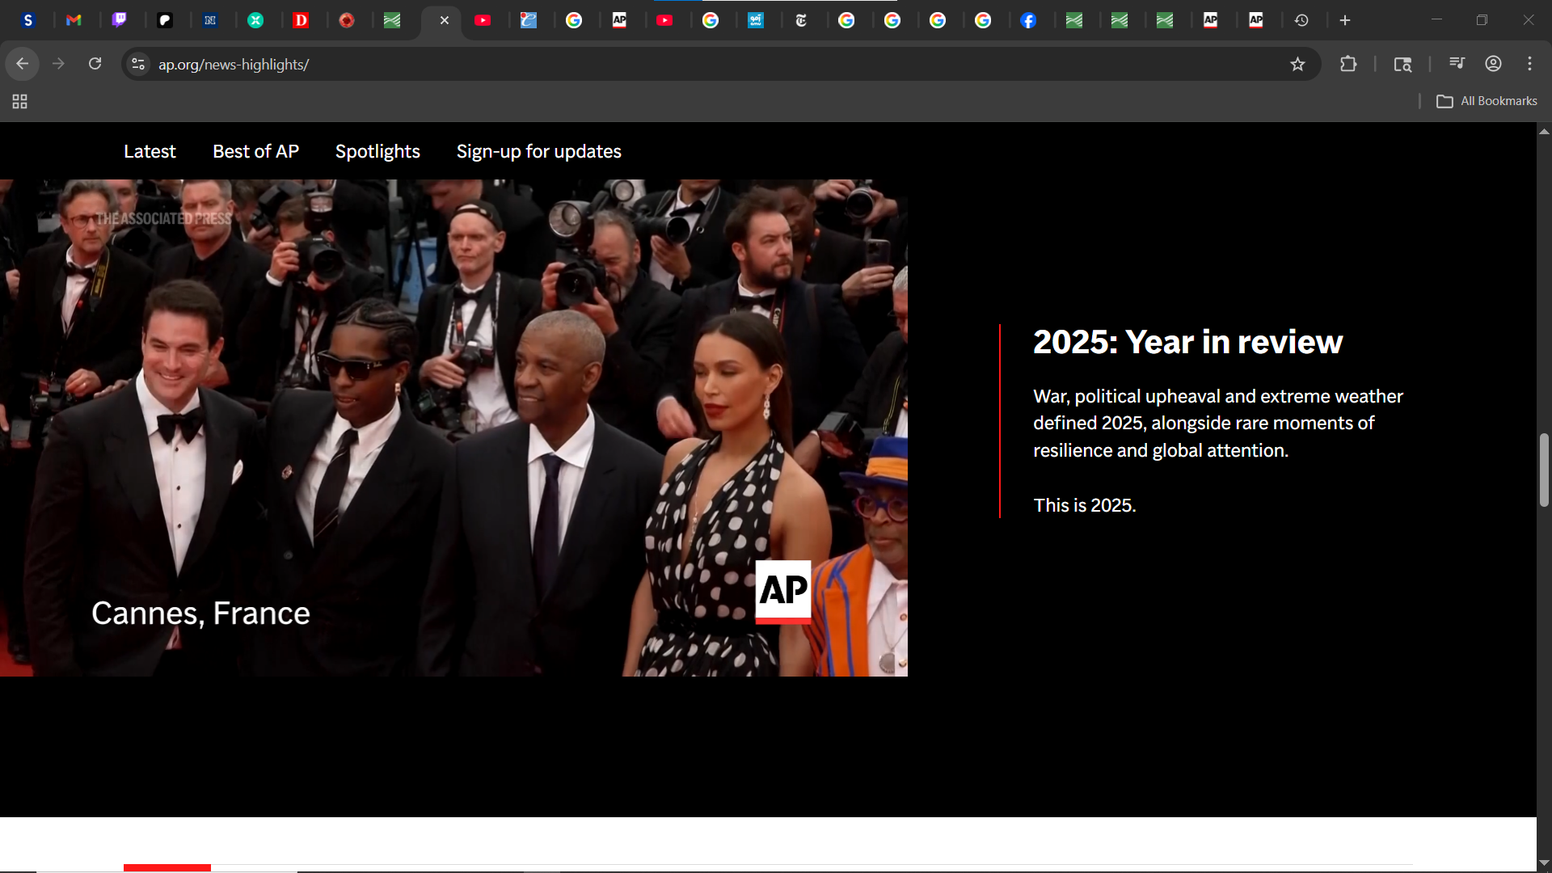Viewport: 1552px width, 873px height.
Task: Open the All Bookmarks folder
Action: tap(1487, 101)
